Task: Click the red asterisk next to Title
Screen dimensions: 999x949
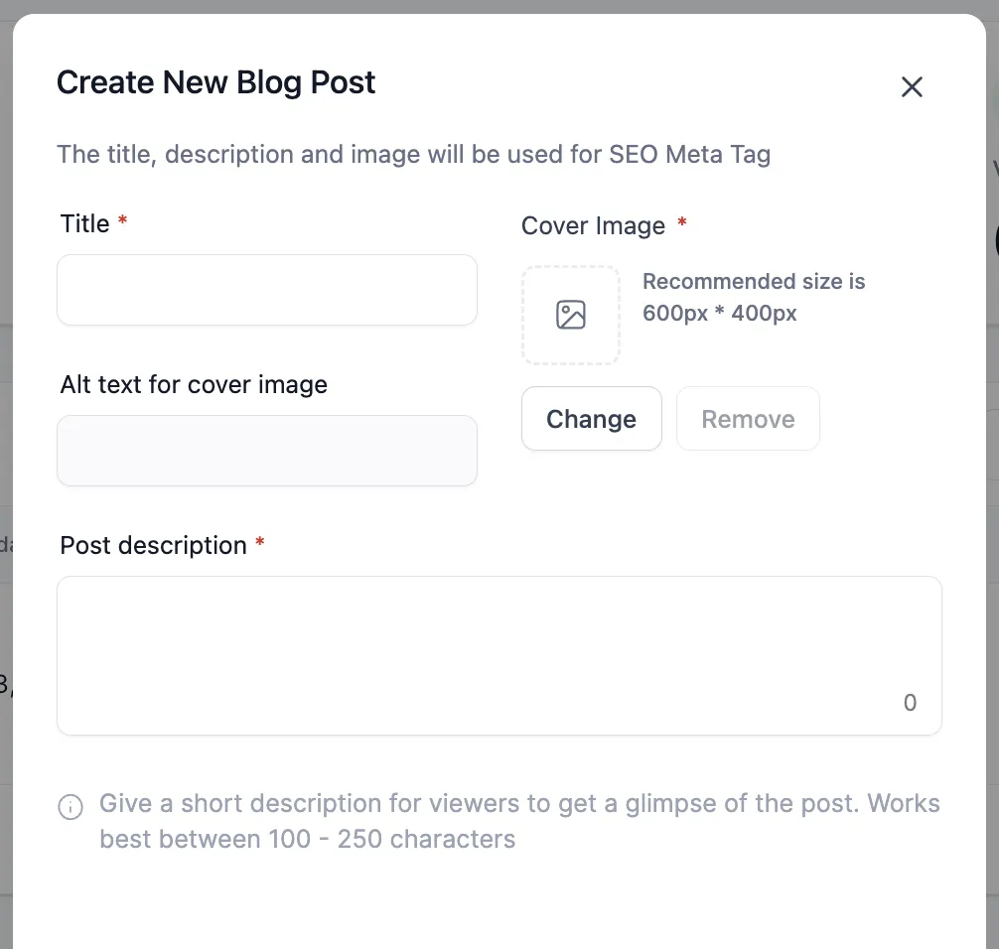Action: tap(123, 222)
